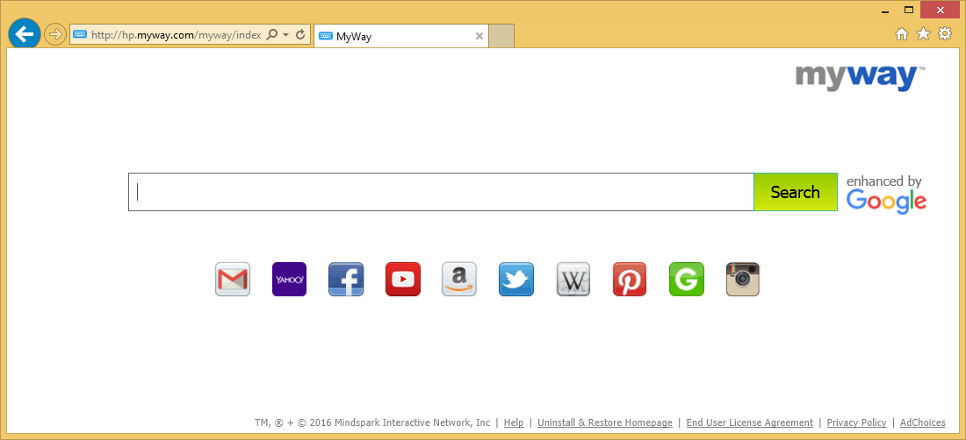Open the browser Tools gear icon
This screenshot has height=440, width=966.
945,34
